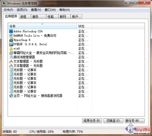Screen dimensions: 152x136
Task: Minimize the Windows 任务管理器 window
Action: pos(128,2)
